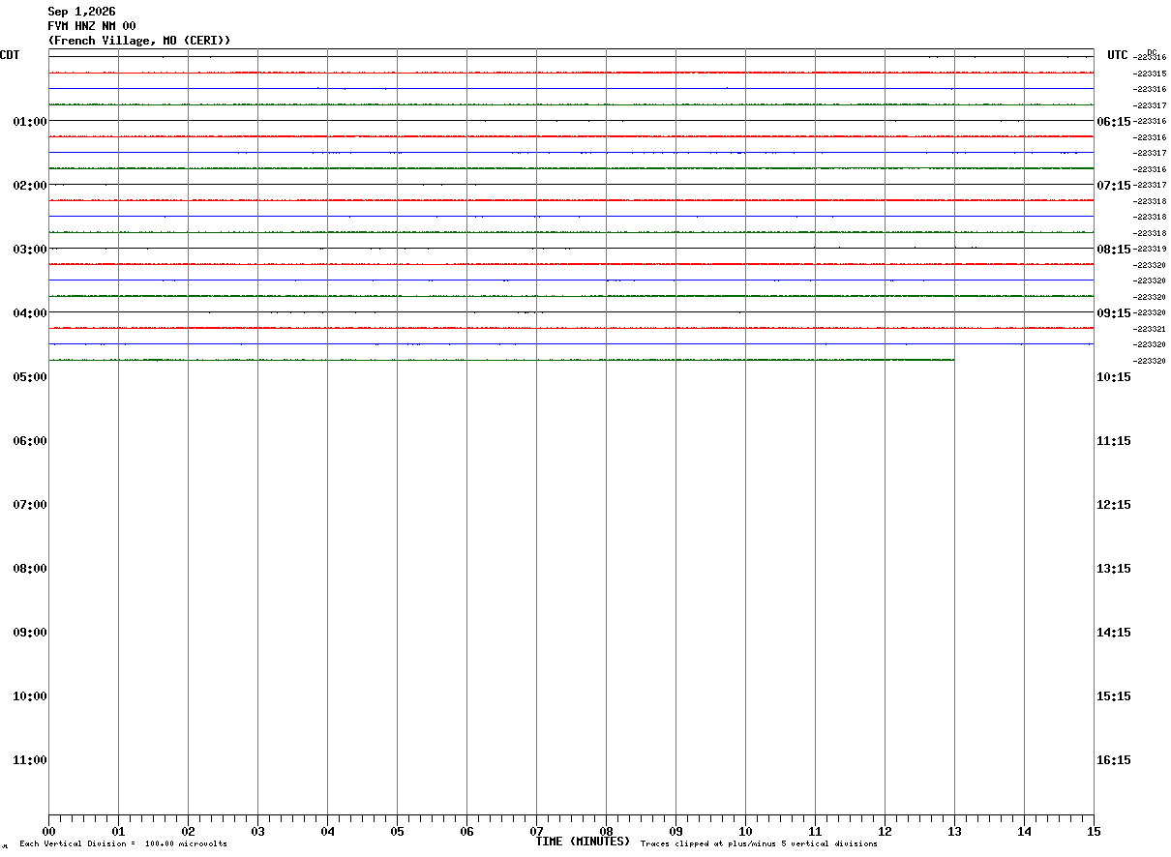Click the French Village, MO (CERI) title
Image resolution: width=1171 pixels, height=857 pixels.
pyautogui.click(x=139, y=41)
